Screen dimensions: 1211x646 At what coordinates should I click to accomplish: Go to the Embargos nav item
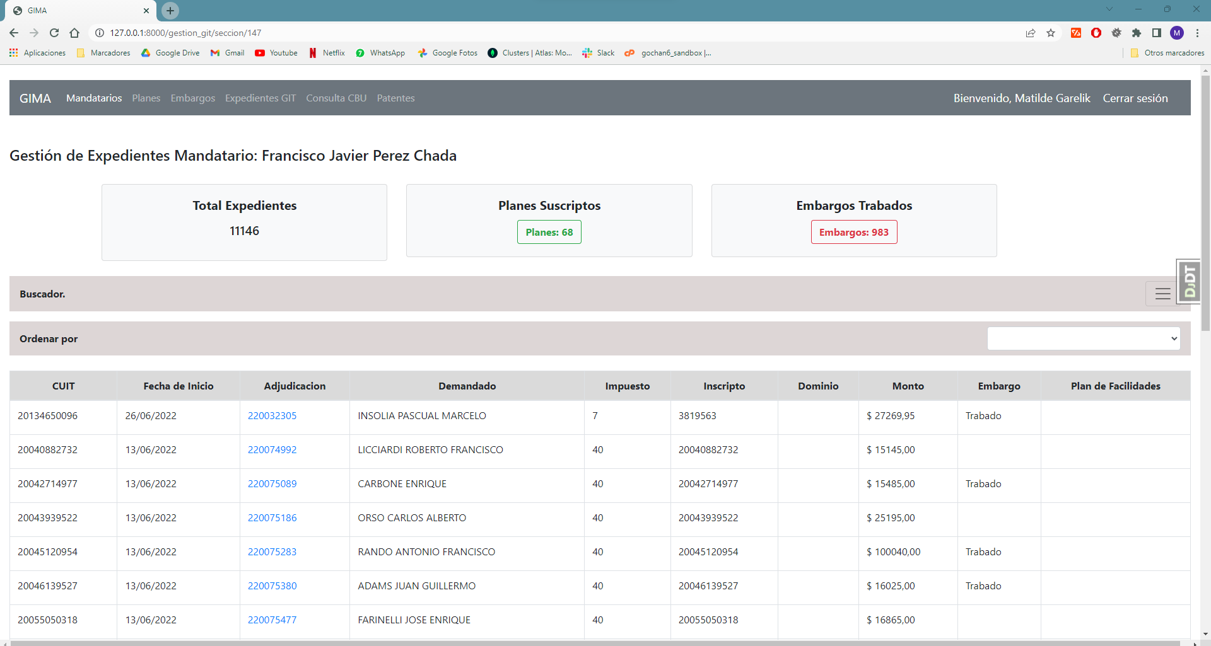coord(192,98)
